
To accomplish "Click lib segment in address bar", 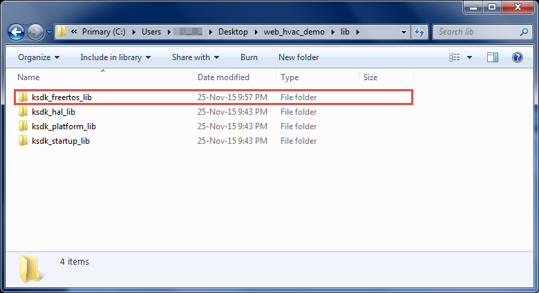I will pos(345,32).
